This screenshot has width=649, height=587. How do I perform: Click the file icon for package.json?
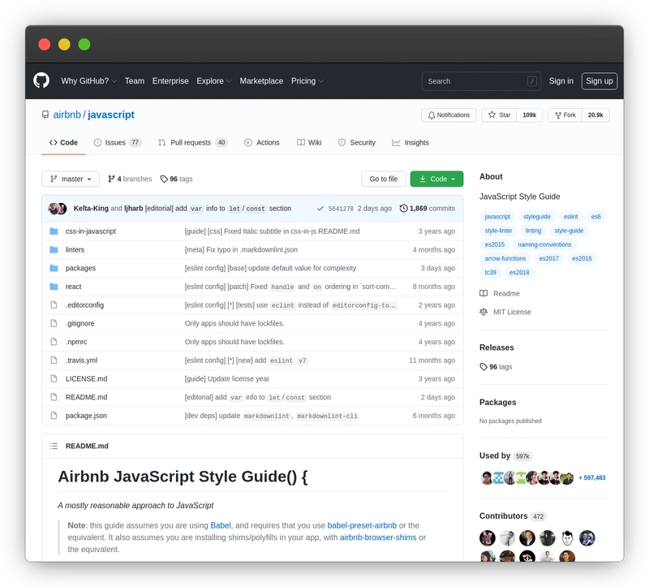(x=54, y=416)
